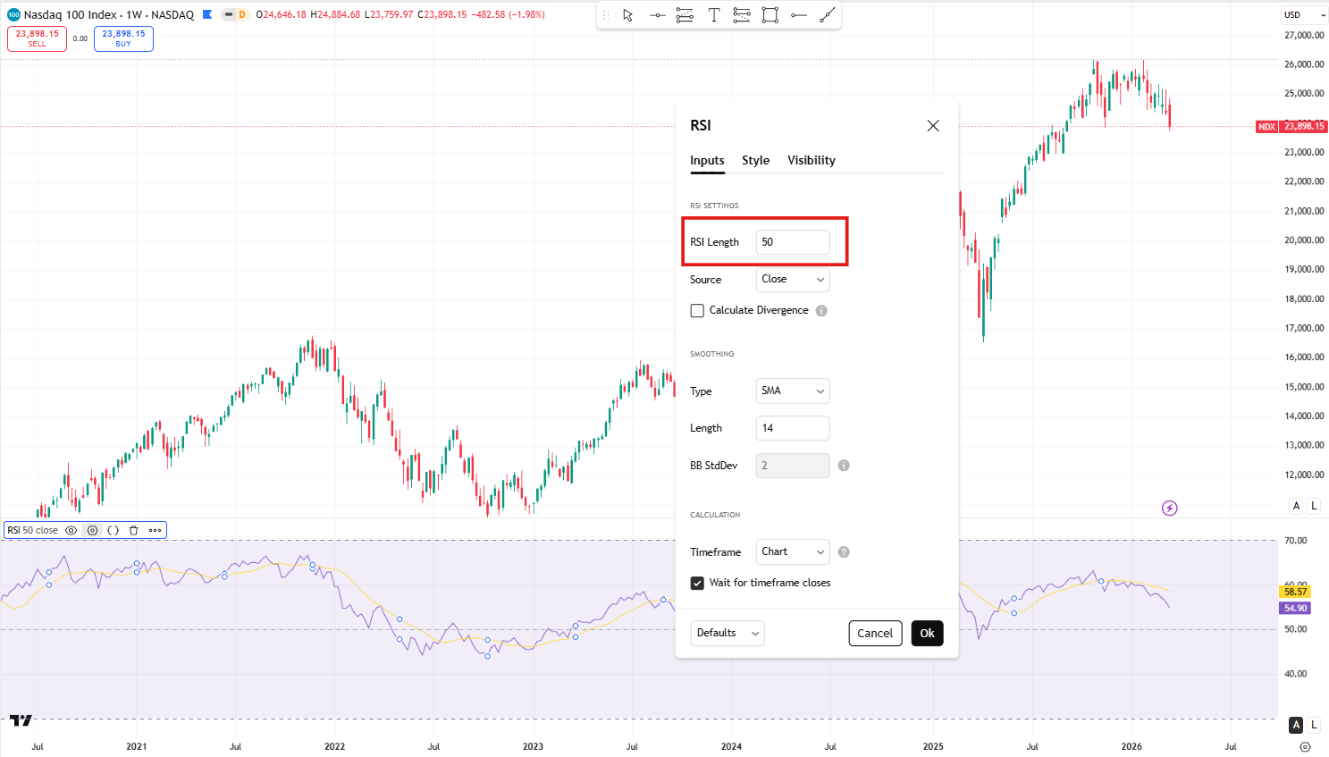1329x757 pixels.
Task: Switch to the Visibility tab
Action: [811, 161]
